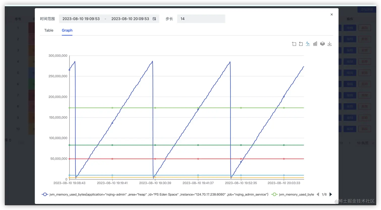The width and height of the screenshot is (381, 210).
Task: Activate the area zoom tool icon
Action: pos(294,44)
